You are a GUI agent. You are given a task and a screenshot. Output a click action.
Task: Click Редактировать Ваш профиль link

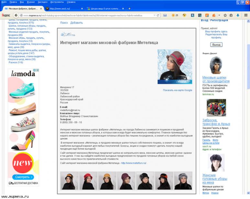point(216,36)
